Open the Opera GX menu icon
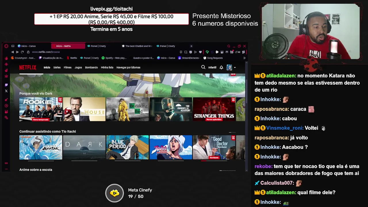The height and width of the screenshot is (207, 368). (x=6, y=46)
